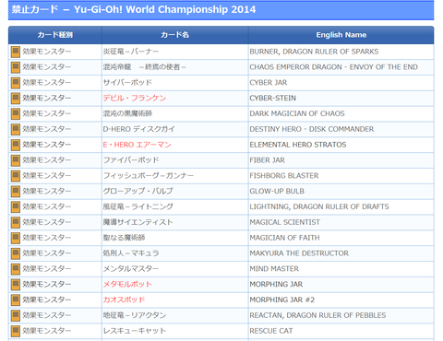Select the 風征竜－ライトニング card name

(138, 206)
